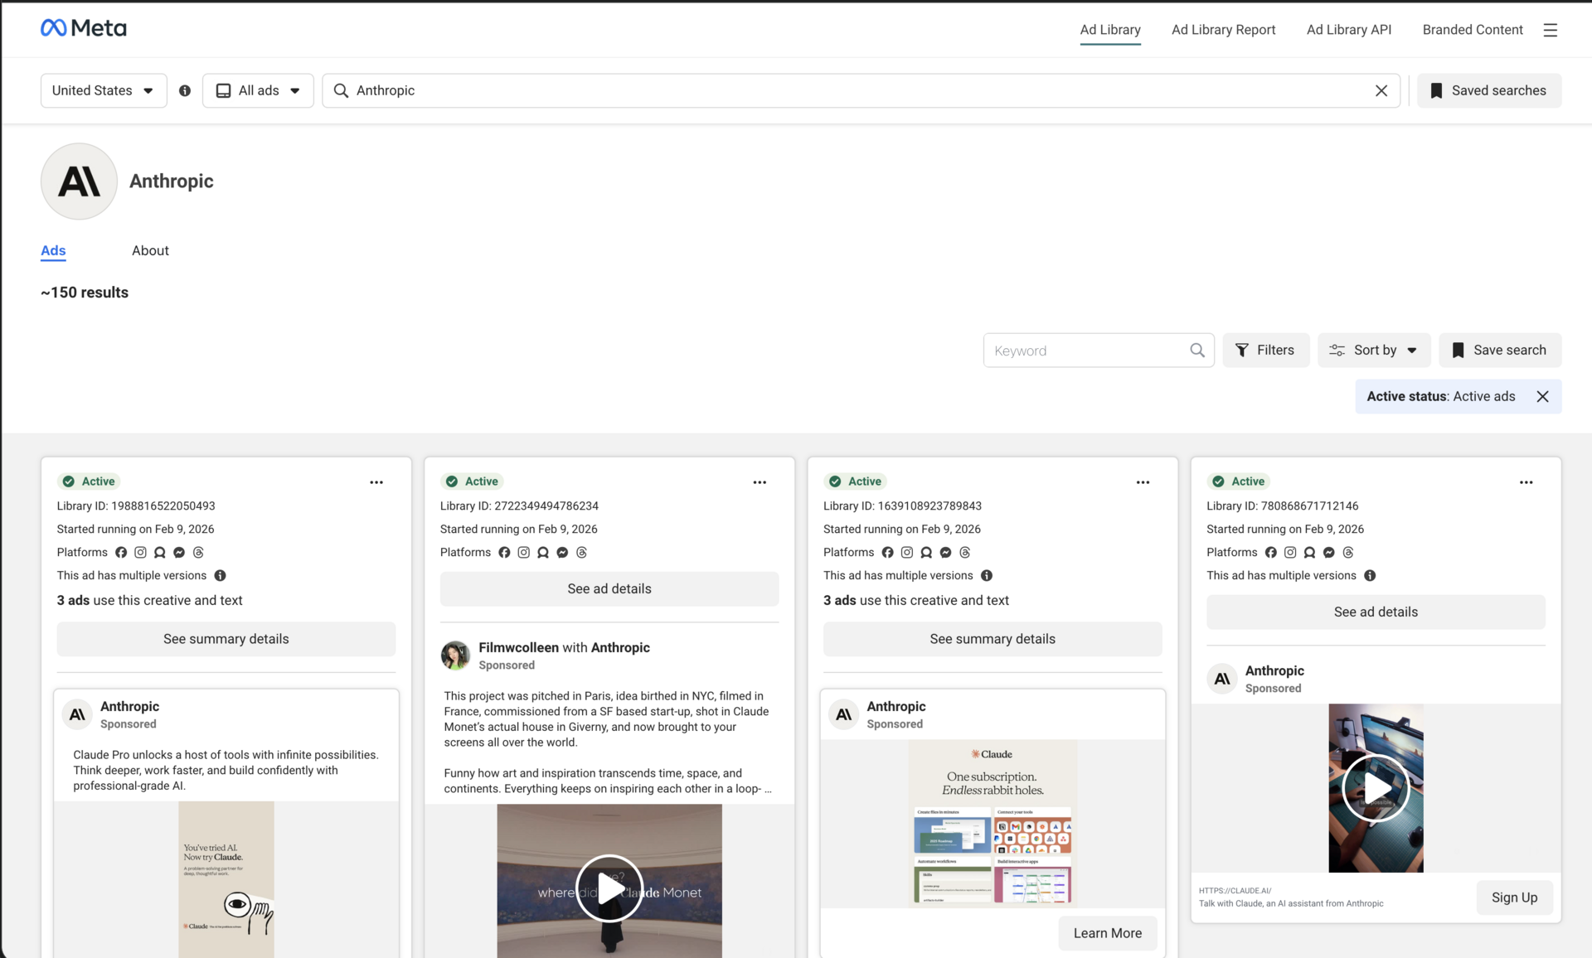This screenshot has height=958, width=1592.
Task: Click multiple versions info icon on third card
Action: click(x=987, y=575)
